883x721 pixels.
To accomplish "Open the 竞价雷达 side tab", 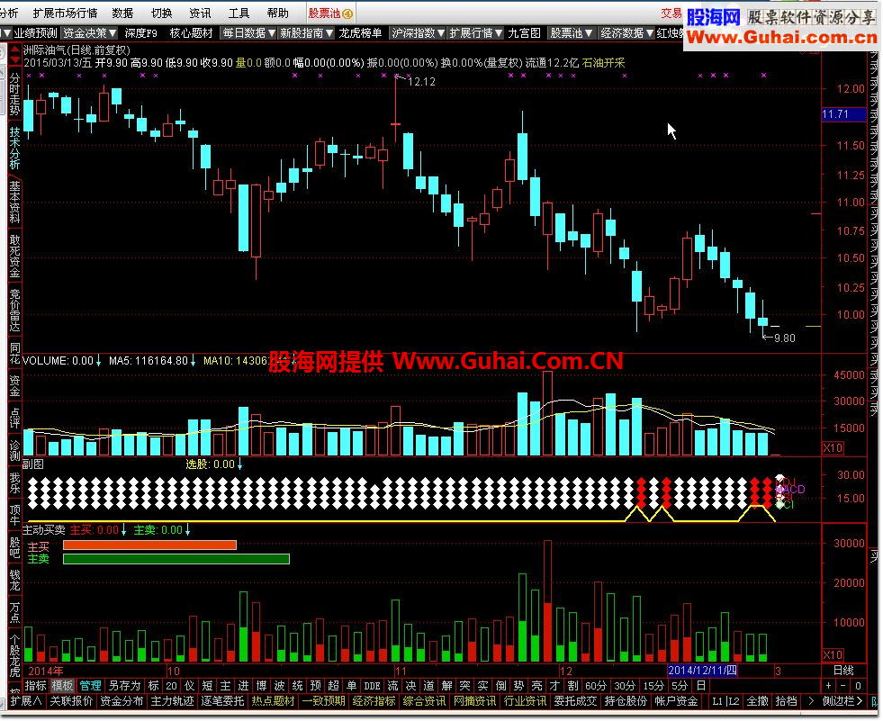I will click(14, 311).
